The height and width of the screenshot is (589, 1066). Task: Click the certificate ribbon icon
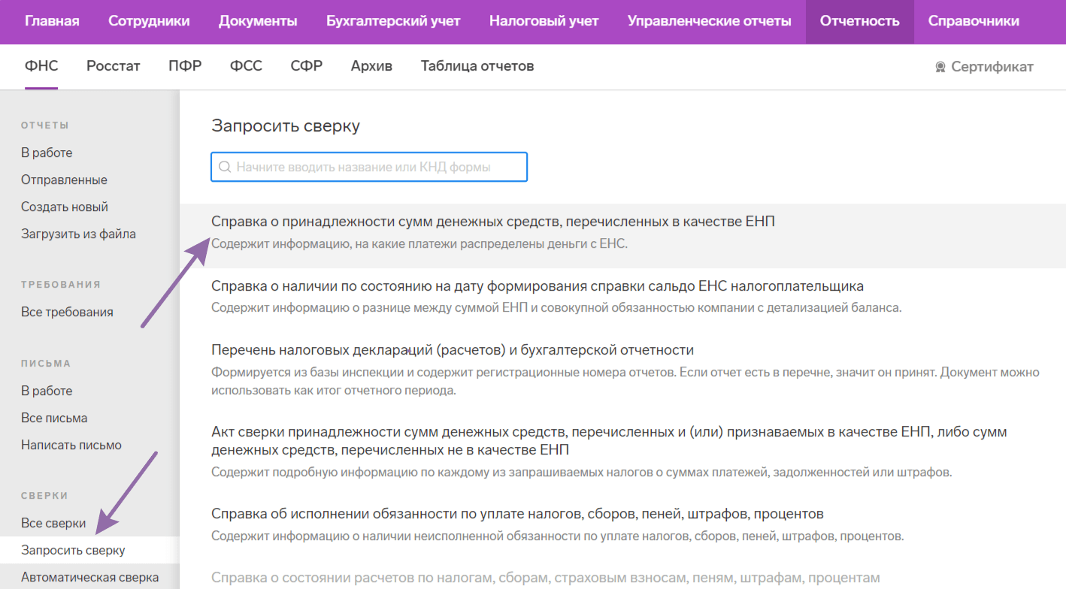(x=940, y=67)
